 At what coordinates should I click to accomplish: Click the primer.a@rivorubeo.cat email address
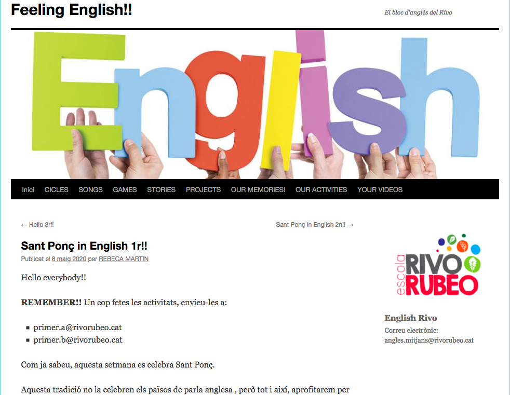[x=78, y=328]
